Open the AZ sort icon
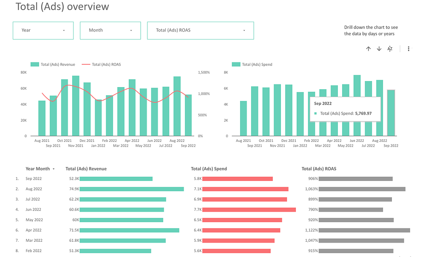The width and height of the screenshot is (425, 257). click(x=390, y=49)
